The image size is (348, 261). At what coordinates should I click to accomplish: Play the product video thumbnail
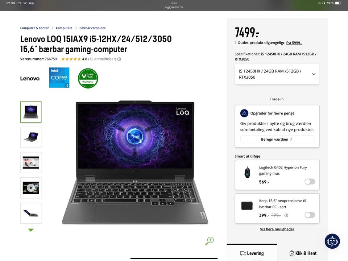point(31,188)
